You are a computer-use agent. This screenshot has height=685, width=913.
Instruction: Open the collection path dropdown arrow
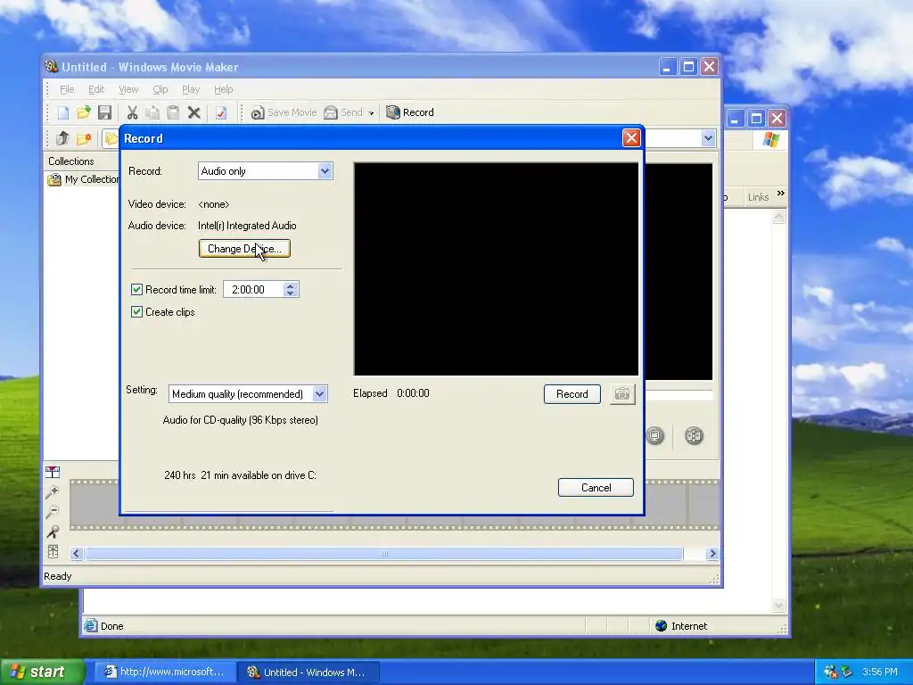[708, 138]
